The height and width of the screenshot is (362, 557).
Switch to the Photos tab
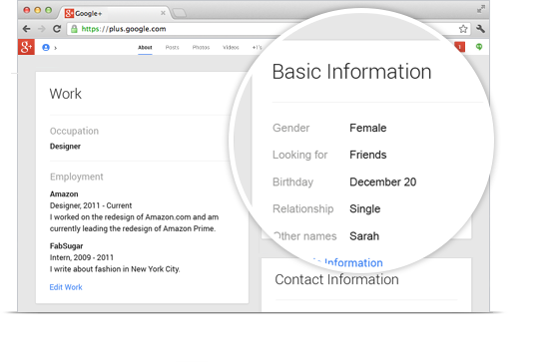[x=201, y=47]
